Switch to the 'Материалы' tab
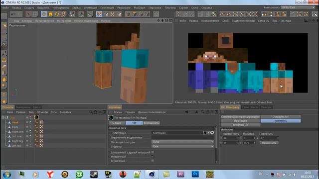The width and height of the screenshot is (319, 179). [x=23, y=107]
